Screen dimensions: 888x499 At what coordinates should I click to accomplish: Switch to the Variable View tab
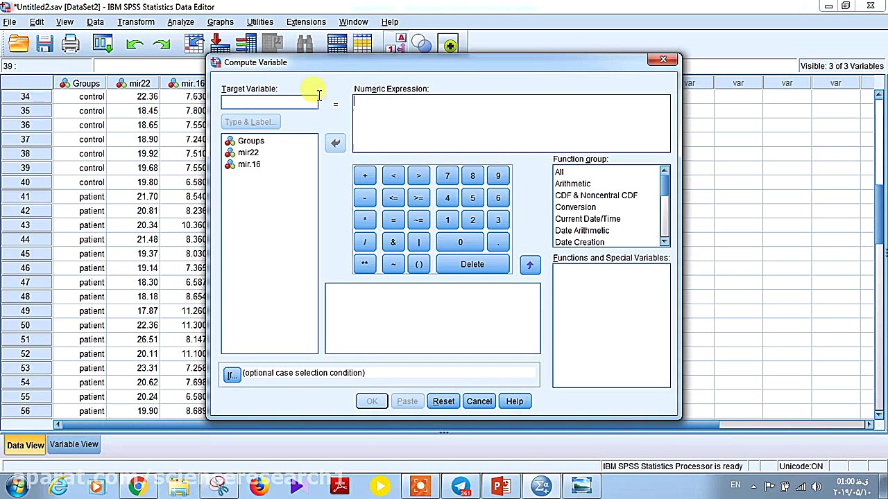click(x=74, y=444)
